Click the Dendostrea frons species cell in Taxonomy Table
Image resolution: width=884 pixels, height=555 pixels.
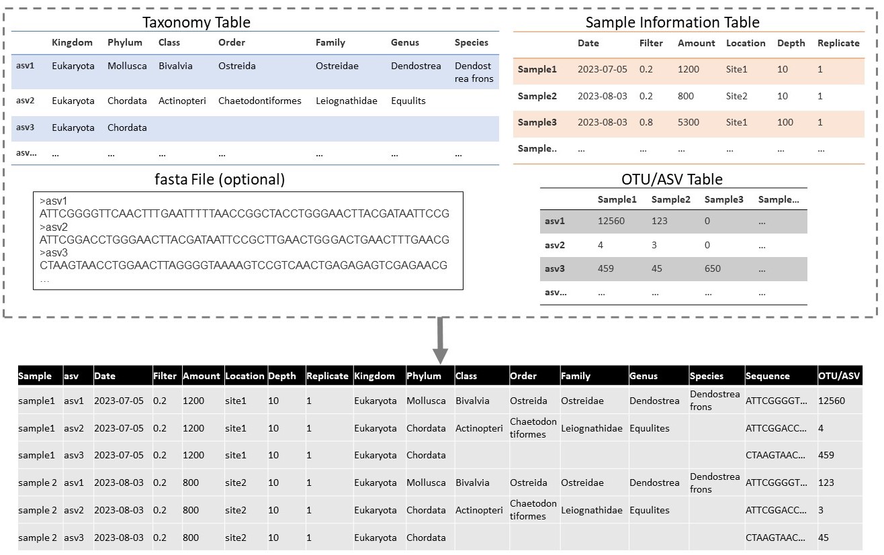click(x=474, y=72)
